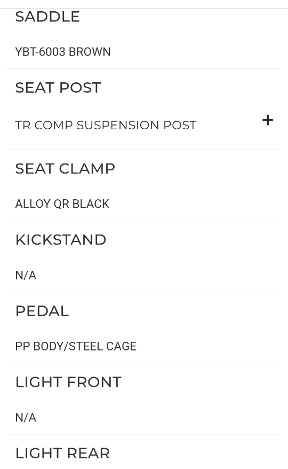The width and height of the screenshot is (288, 469).
Task: Click the ALLOY QR BLACK value
Action: [62, 204]
